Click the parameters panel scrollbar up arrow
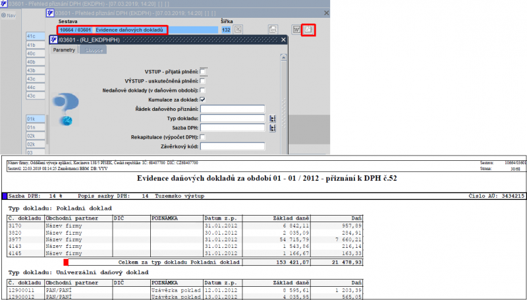This screenshot has height=300, width=527. [283, 57]
